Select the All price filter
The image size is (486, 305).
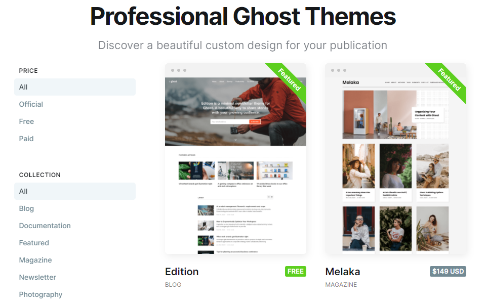point(75,87)
